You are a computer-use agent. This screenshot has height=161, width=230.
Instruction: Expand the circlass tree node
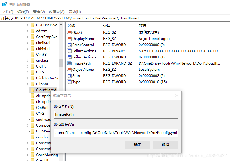click(28, 60)
